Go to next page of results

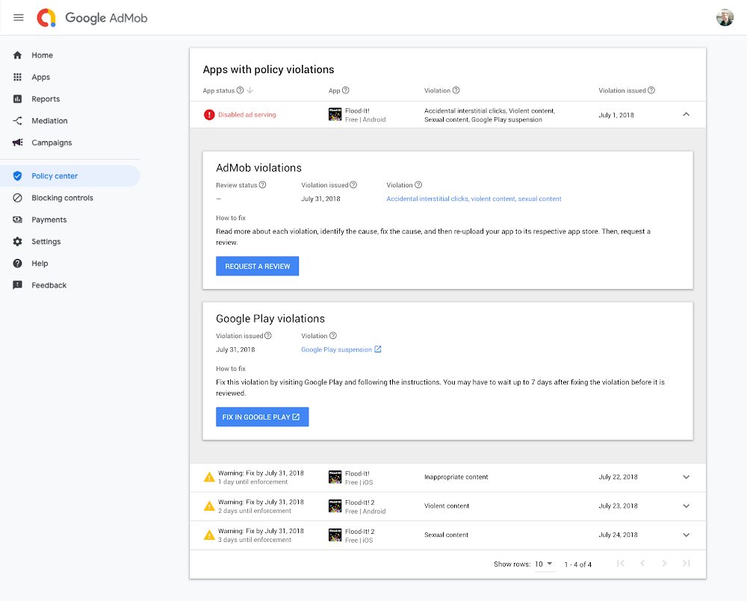[664, 564]
